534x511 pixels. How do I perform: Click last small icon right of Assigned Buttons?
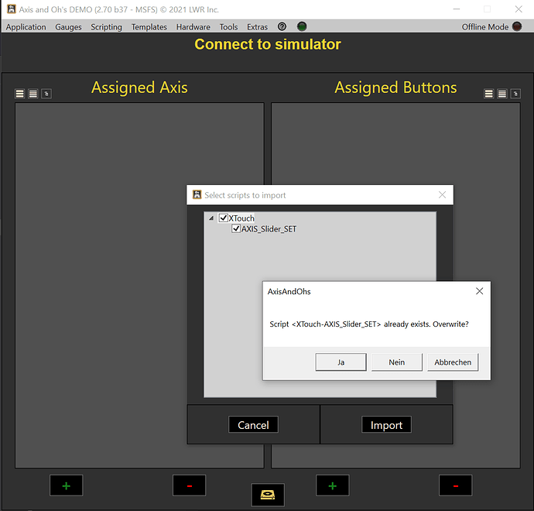coord(515,94)
